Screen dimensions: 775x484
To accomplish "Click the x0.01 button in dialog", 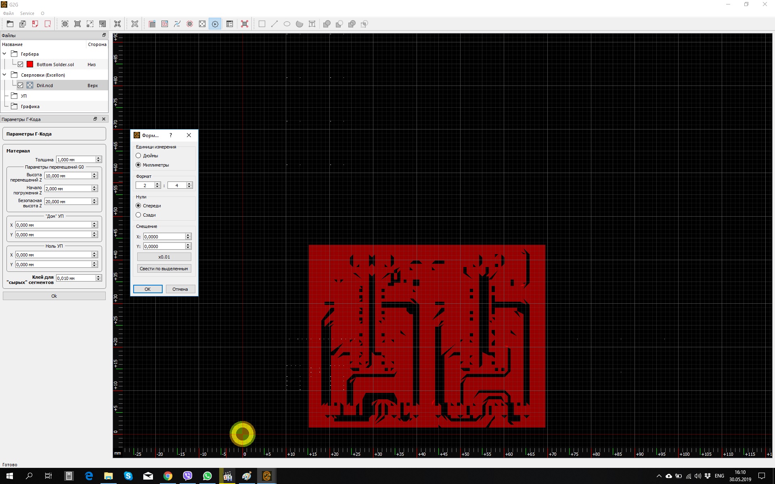I will (x=164, y=257).
